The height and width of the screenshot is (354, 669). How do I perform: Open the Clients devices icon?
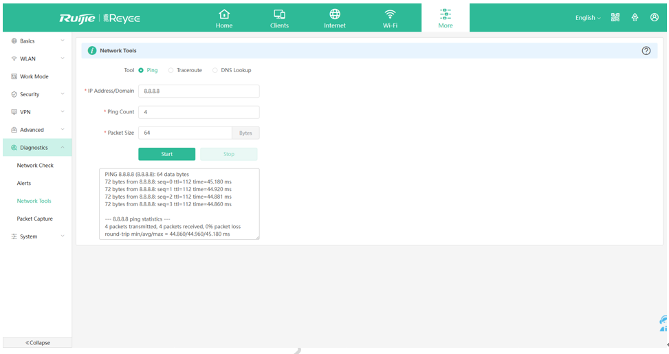coord(279,14)
